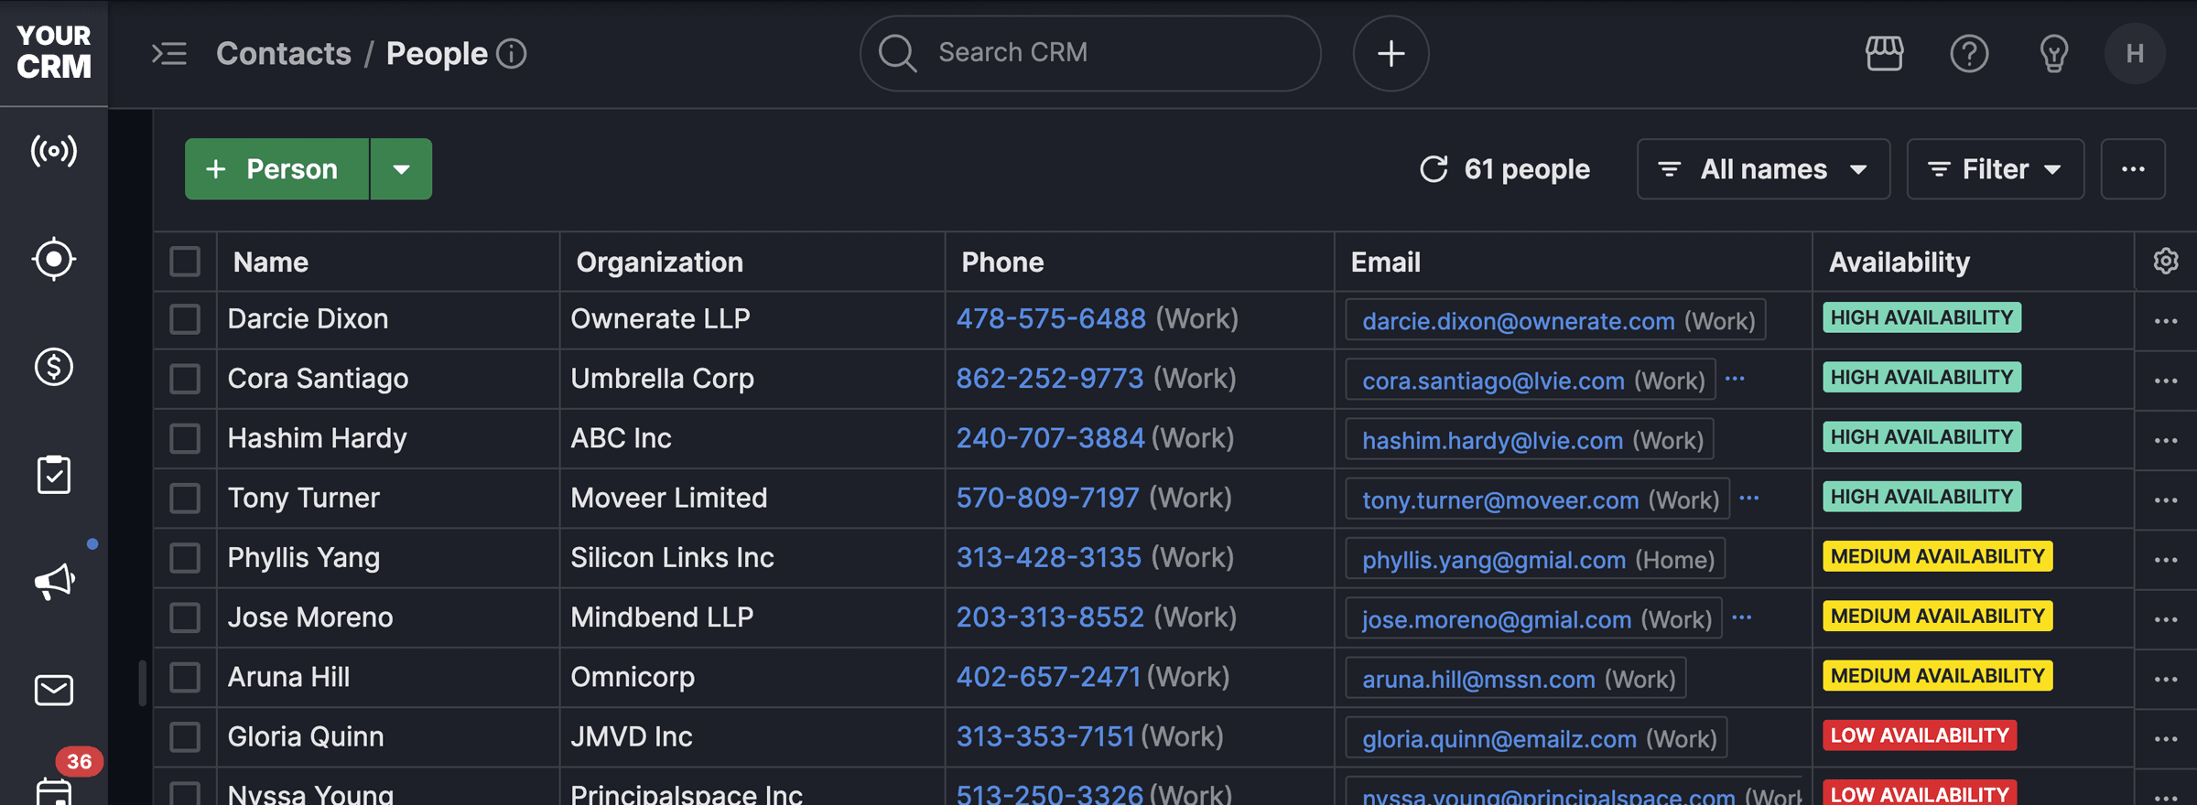Open table column settings gear
Viewport: 2197px width, 805px height.
point(2165,262)
